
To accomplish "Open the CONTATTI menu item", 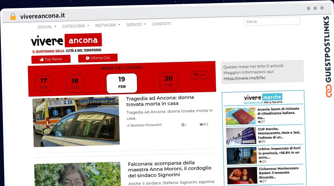I will [161, 24].
